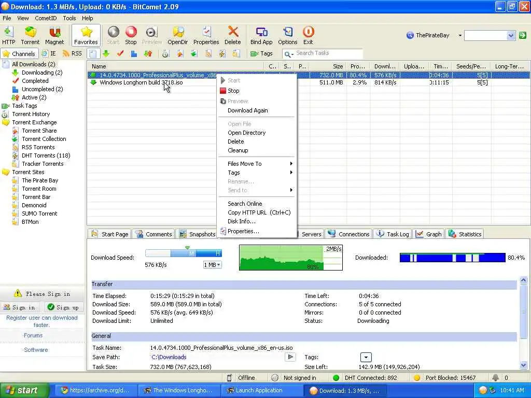Screen dimensions: 531x398
Task: Open the Tags toolbar button
Action: point(261,53)
